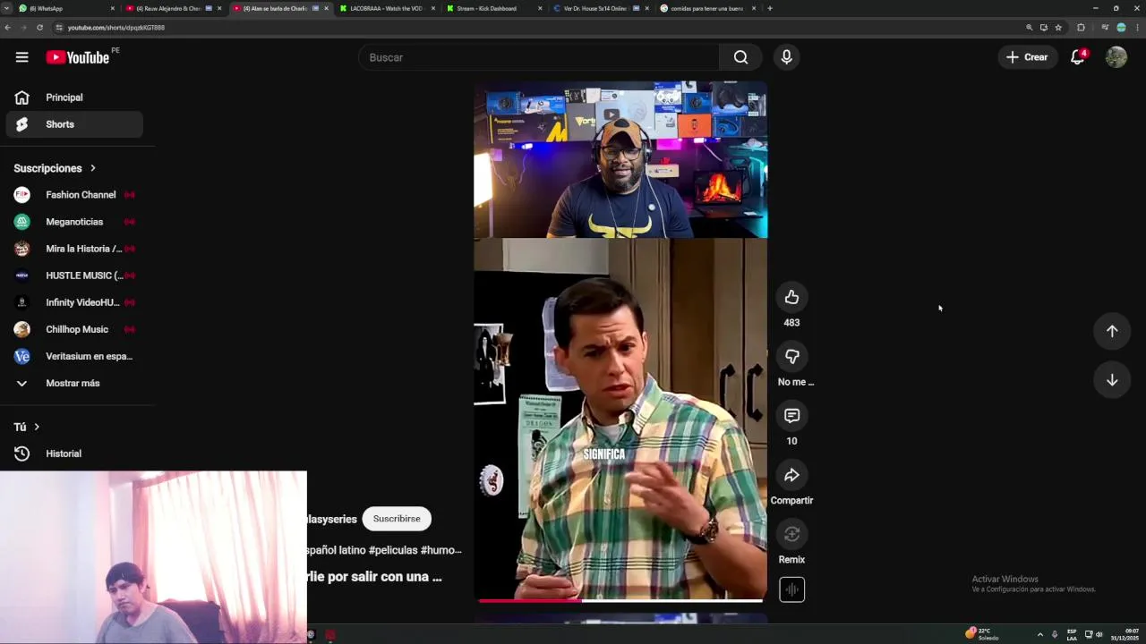This screenshot has height=644, width=1146.
Task: Switch to the LACOBRAAA Watch the VOD tab
Action: (387, 8)
